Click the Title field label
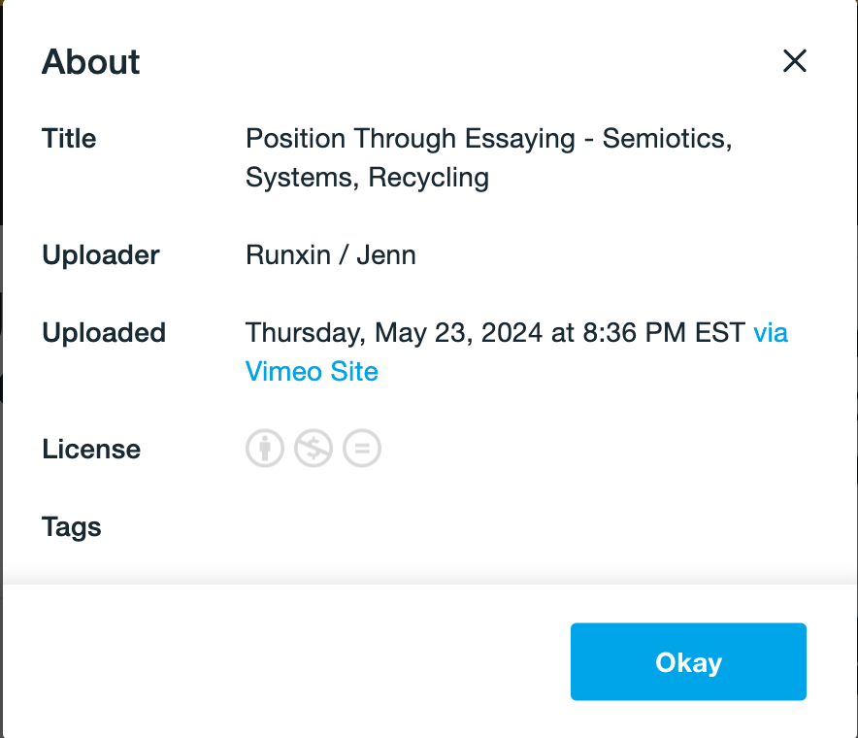 [x=69, y=138]
